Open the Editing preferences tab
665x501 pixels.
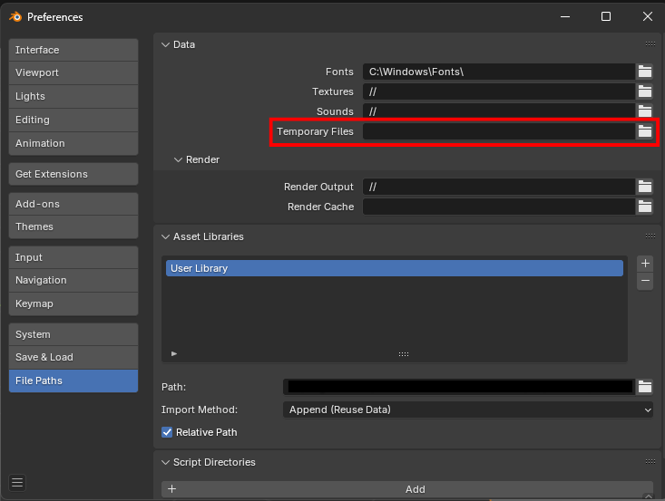coord(73,120)
